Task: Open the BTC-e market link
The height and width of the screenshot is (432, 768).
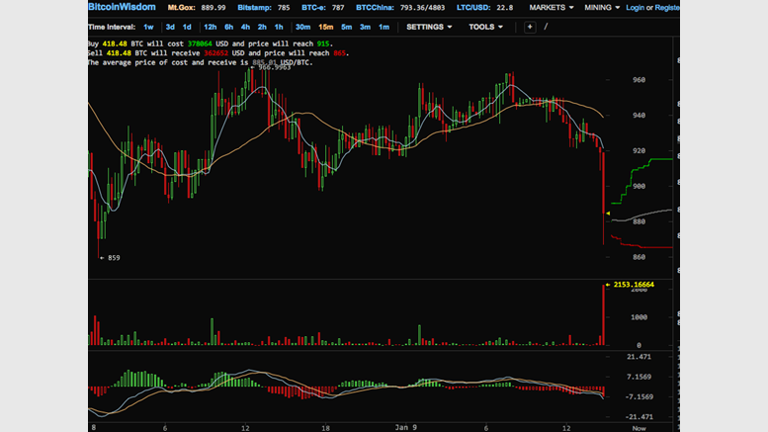Action: tap(313, 8)
